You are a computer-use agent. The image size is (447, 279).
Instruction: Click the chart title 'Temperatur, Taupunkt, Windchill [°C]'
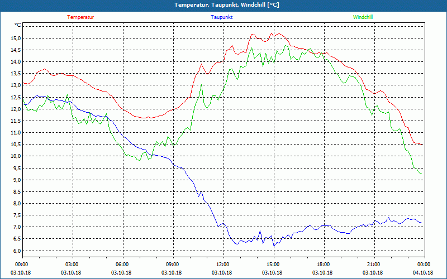click(227, 5)
